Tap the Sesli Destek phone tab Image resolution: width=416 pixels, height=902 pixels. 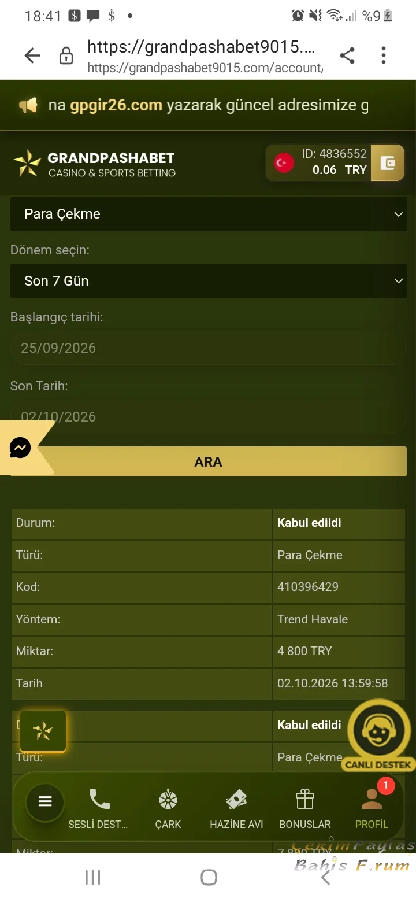98,809
